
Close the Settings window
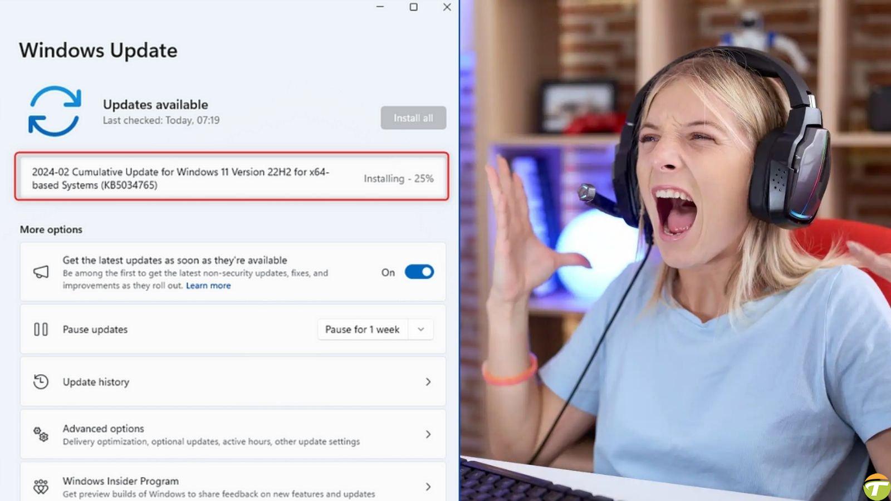point(447,7)
